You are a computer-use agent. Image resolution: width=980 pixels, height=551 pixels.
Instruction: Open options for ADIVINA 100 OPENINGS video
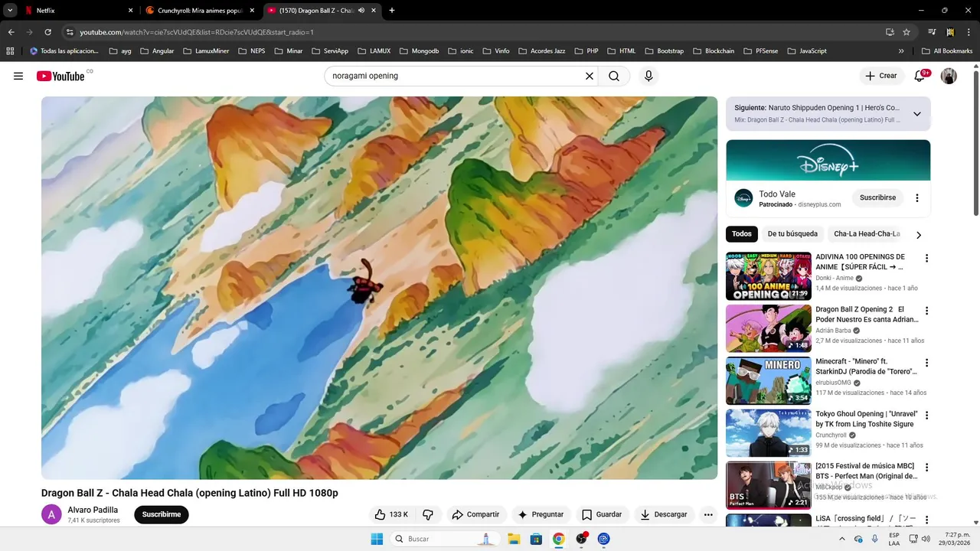pyautogui.click(x=926, y=259)
